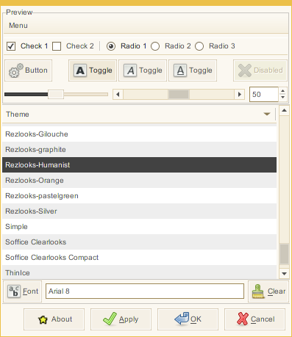This screenshot has width=292, height=337.
Task: Open the About dialog
Action: pyautogui.click(x=54, y=319)
